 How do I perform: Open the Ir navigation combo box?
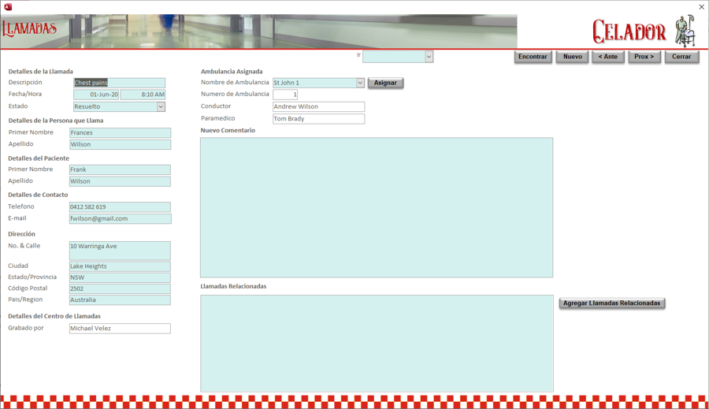point(429,57)
